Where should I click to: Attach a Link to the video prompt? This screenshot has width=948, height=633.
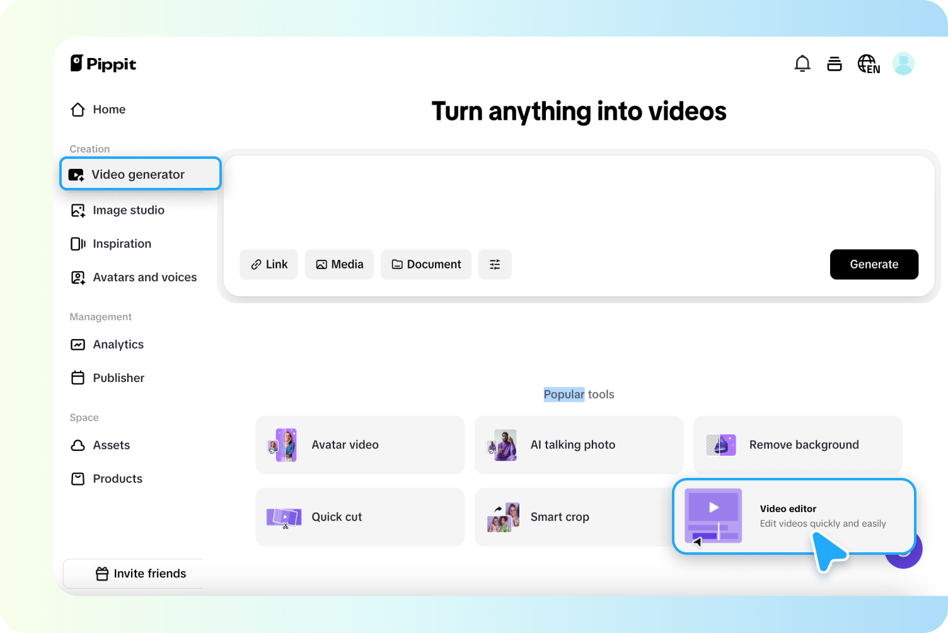click(x=269, y=264)
